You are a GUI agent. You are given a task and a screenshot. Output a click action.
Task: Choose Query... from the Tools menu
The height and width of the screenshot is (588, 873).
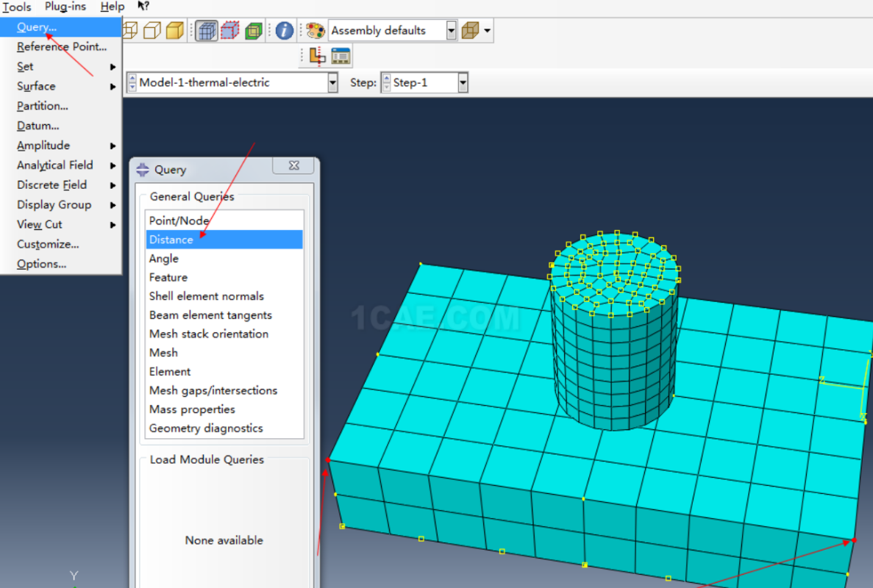(x=61, y=26)
